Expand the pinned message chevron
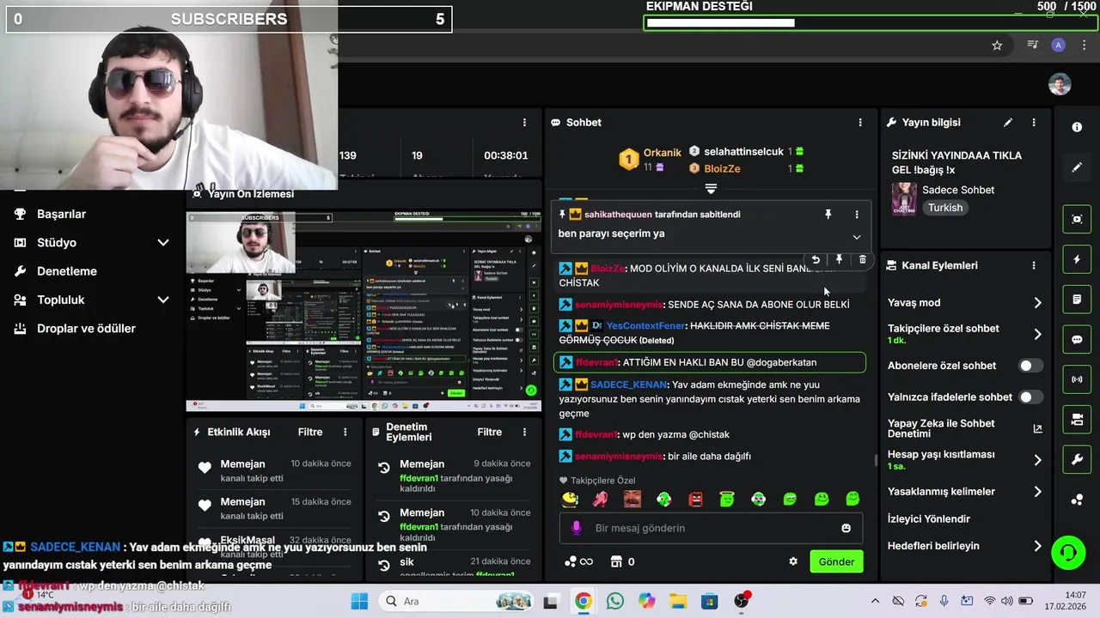The image size is (1100, 618). click(857, 237)
